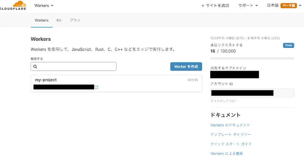Switch to the KV tab
The image size is (304, 161).
tap(59, 20)
